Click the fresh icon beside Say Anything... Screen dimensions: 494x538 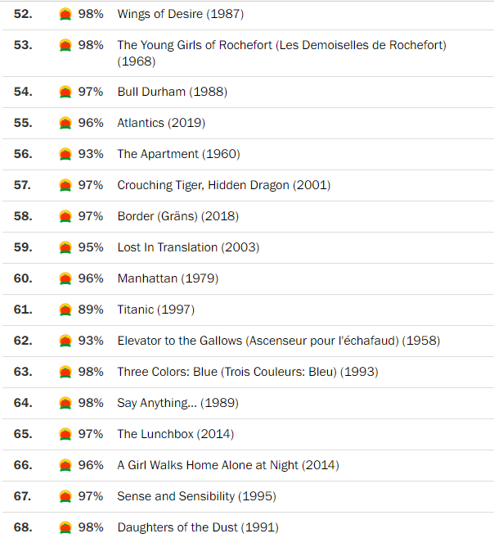click(x=65, y=404)
